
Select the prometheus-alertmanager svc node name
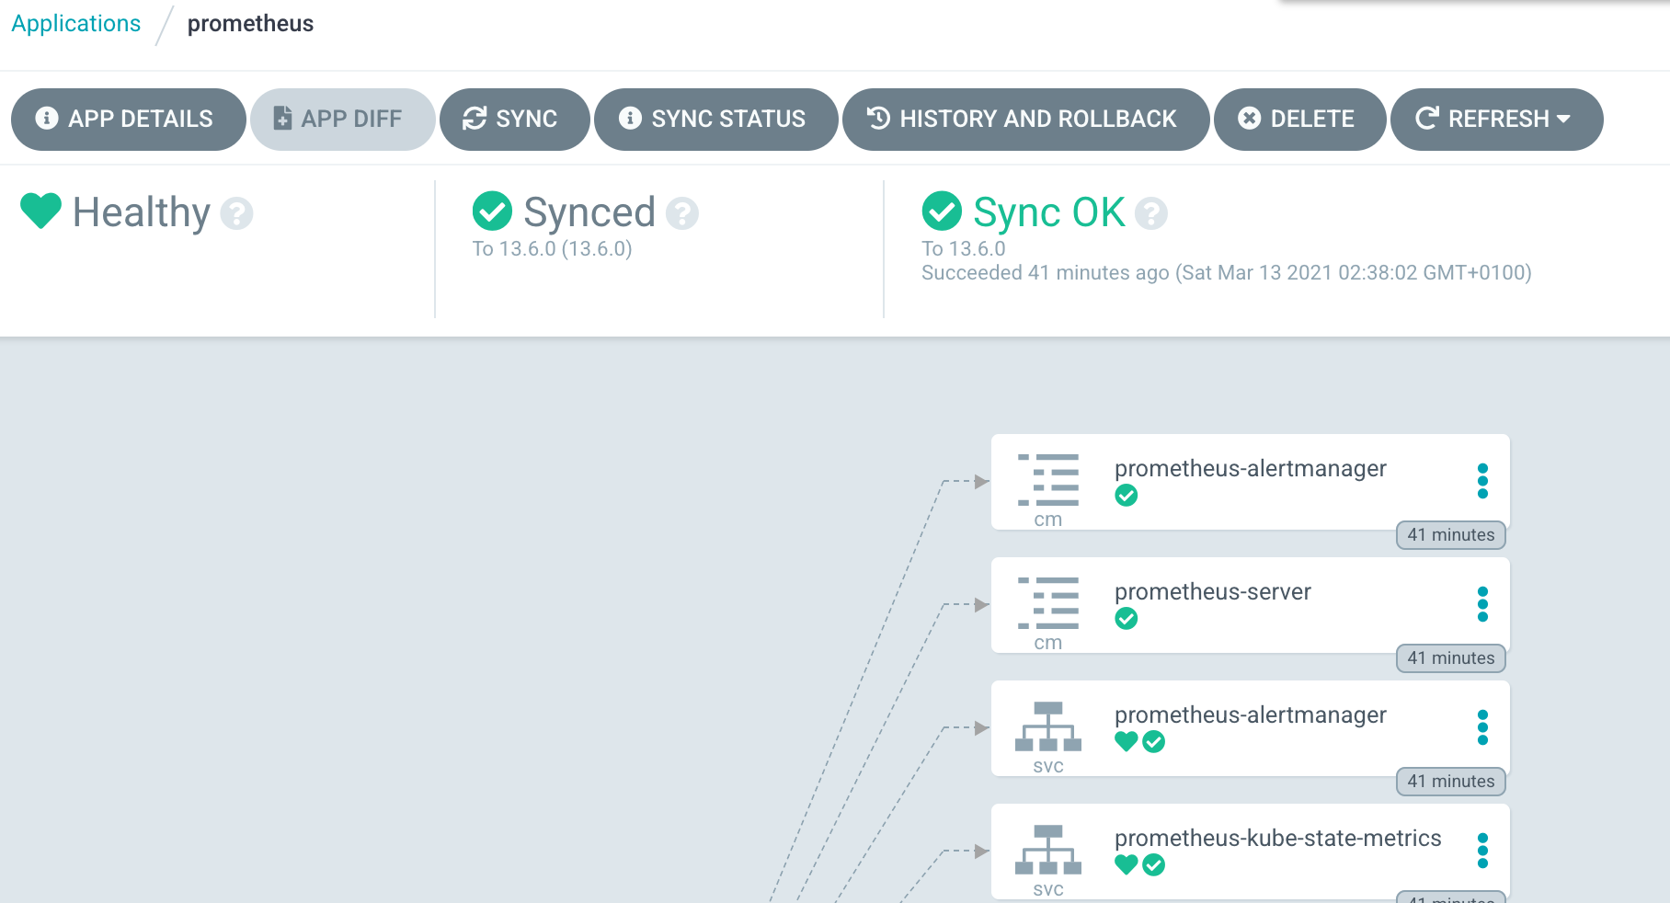[x=1250, y=715]
